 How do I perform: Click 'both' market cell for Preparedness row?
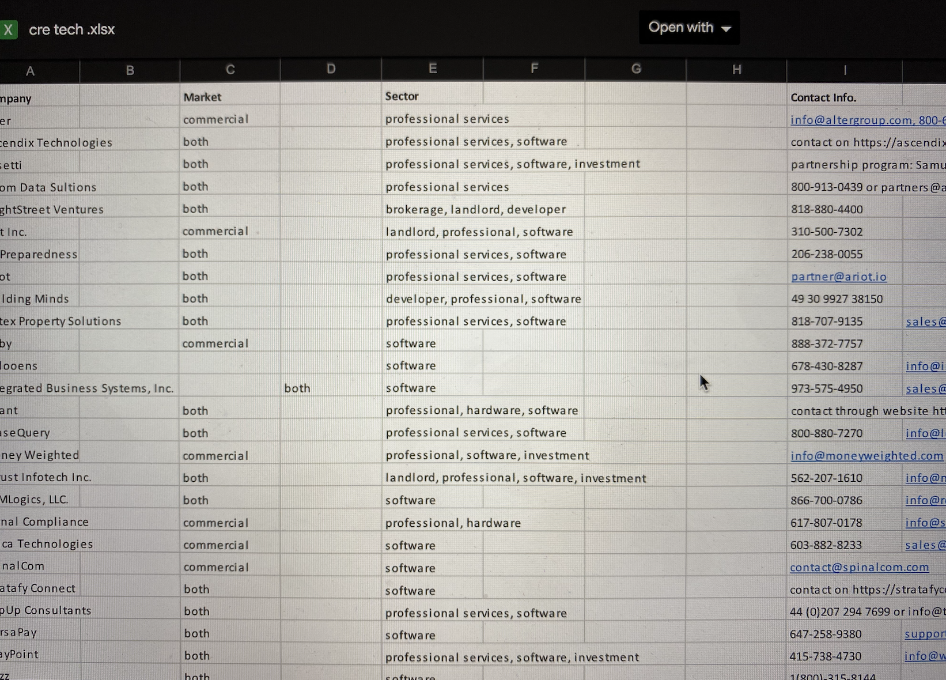coord(195,254)
